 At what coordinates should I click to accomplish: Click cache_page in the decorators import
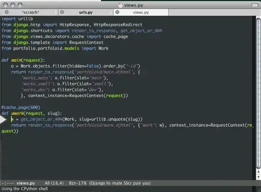pos(116,37)
